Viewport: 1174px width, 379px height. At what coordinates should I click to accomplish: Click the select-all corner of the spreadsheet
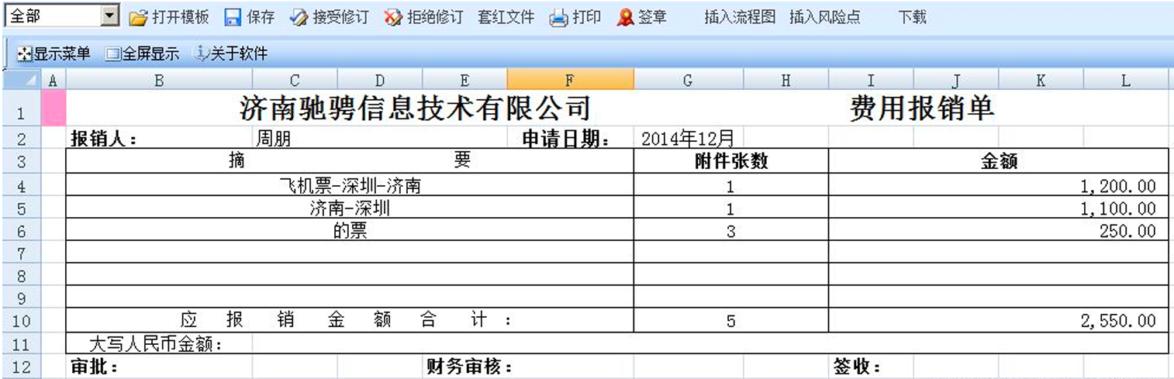(21, 80)
